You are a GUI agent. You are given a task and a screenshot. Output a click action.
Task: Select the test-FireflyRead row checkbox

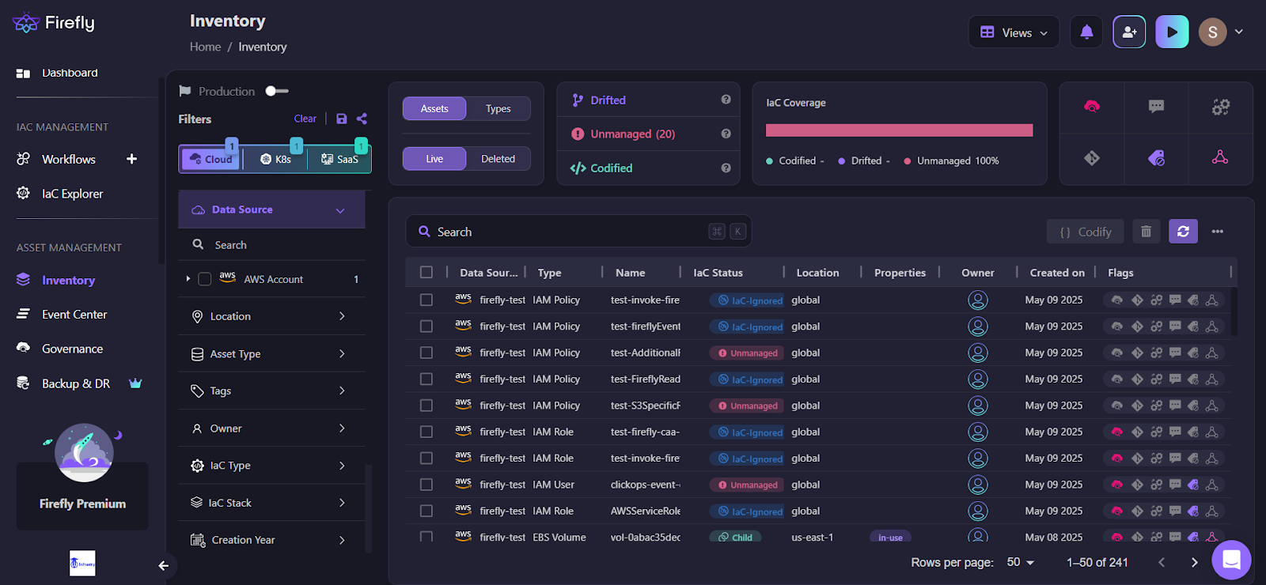point(426,379)
